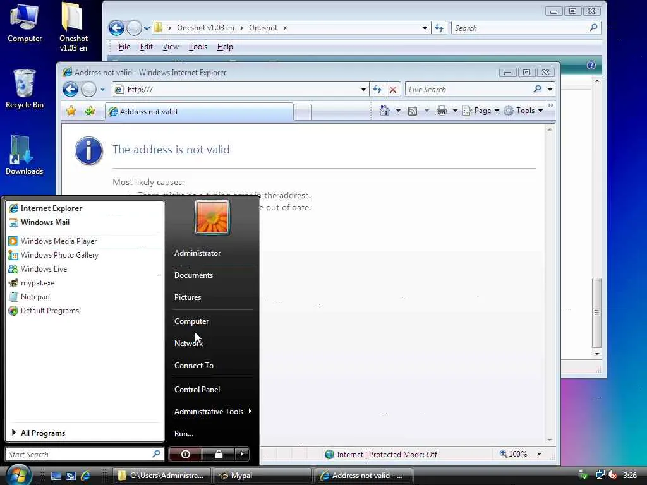
Task: Open IE address bar dropdown arrow
Action: click(363, 90)
